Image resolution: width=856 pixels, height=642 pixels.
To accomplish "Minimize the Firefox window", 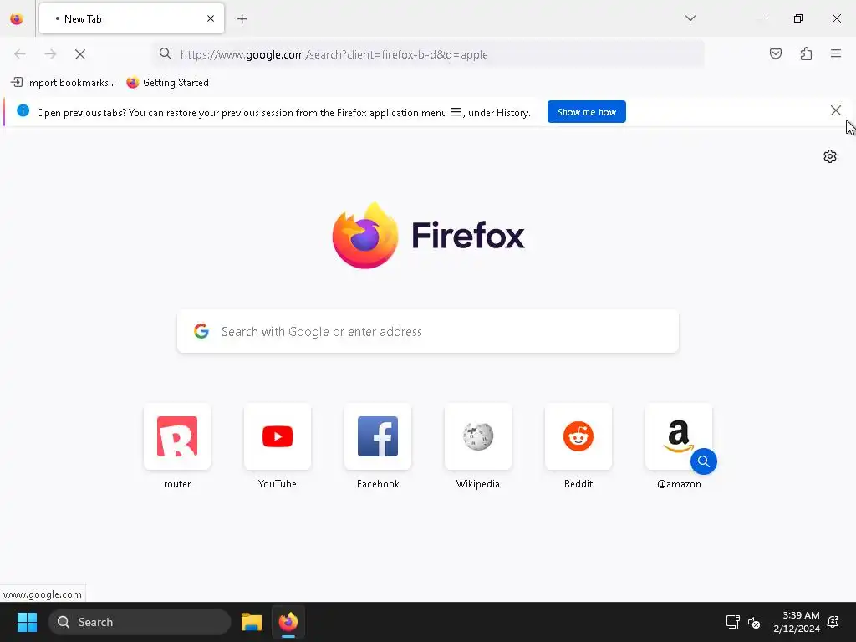I will pyautogui.click(x=759, y=18).
